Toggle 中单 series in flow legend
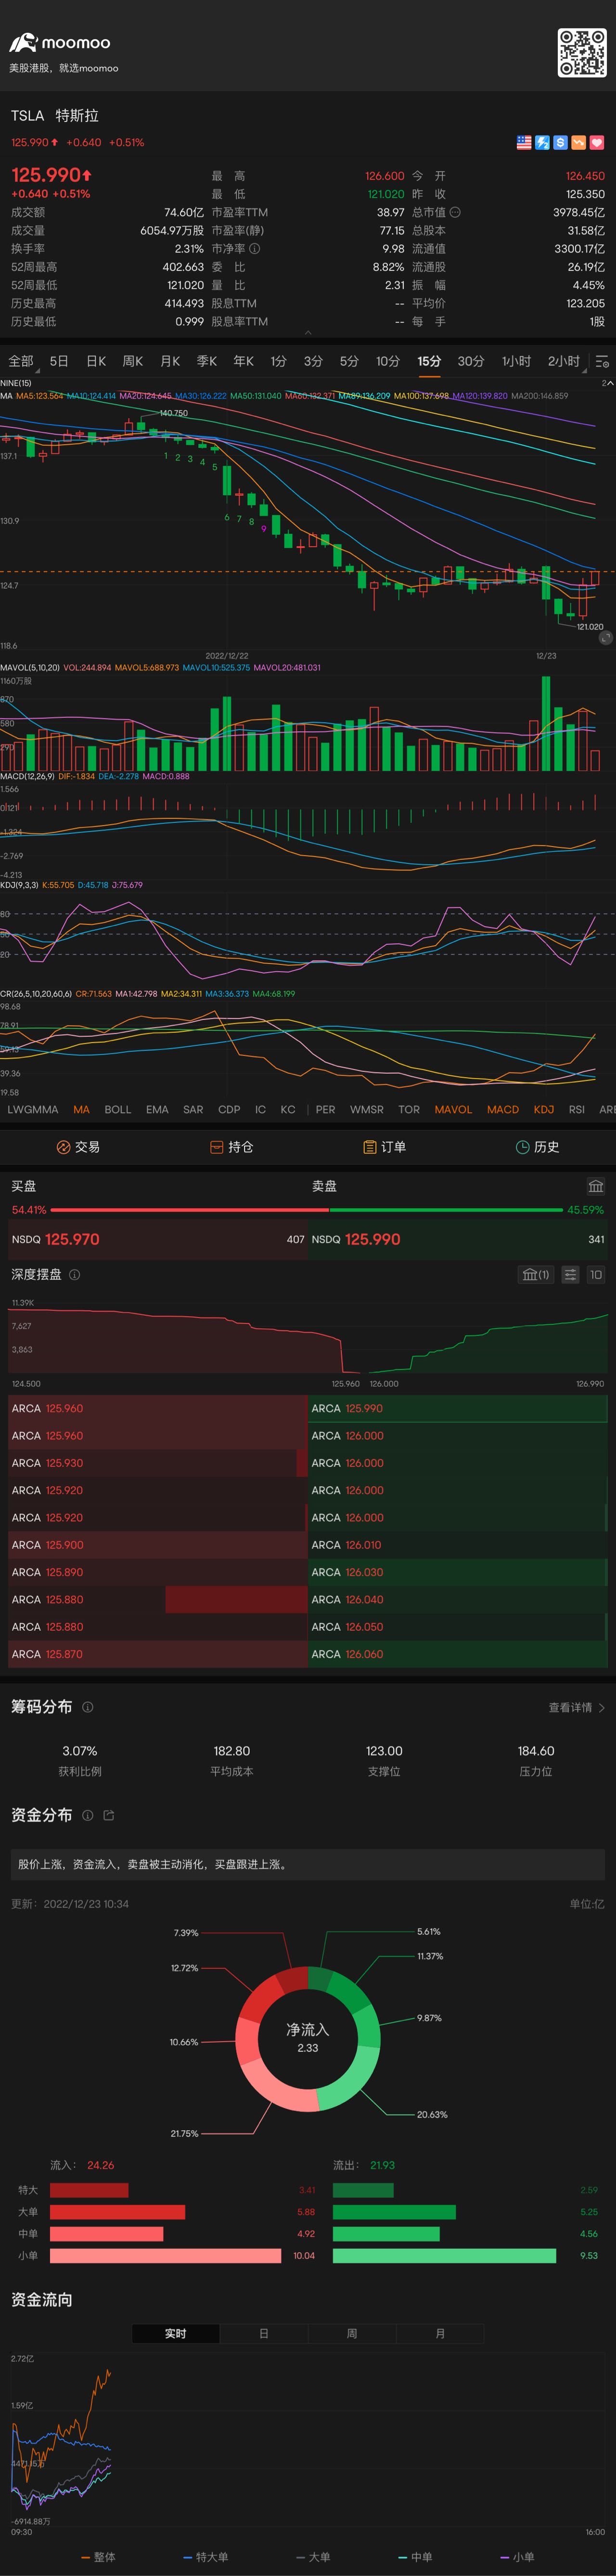616x2576 pixels. [x=414, y=2557]
